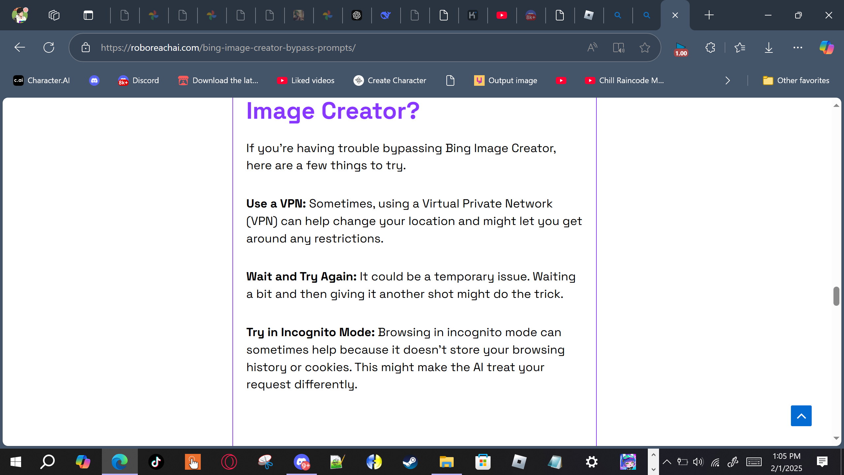Open the Copilot sidebar icon

(827, 47)
